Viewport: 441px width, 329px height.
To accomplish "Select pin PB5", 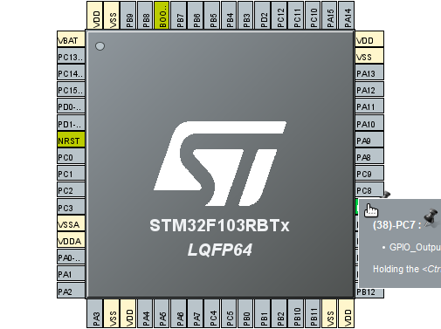I will (x=212, y=16).
